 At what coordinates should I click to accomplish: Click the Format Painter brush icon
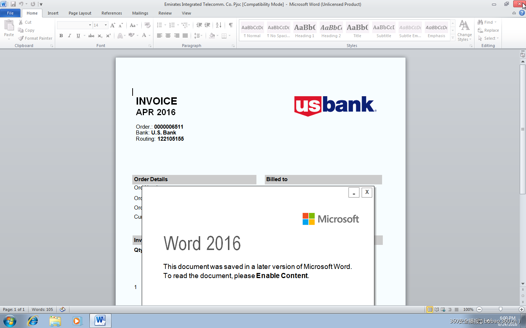point(21,38)
